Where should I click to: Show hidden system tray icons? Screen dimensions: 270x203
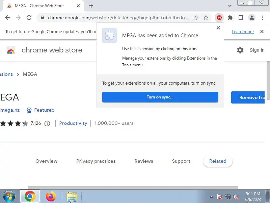tap(212, 197)
